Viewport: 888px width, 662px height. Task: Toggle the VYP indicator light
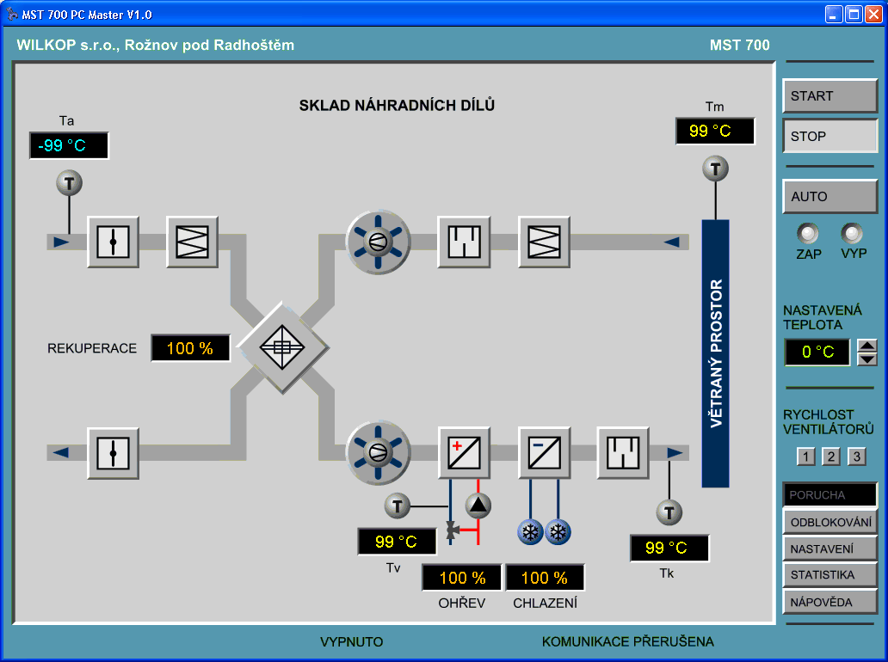(x=853, y=234)
